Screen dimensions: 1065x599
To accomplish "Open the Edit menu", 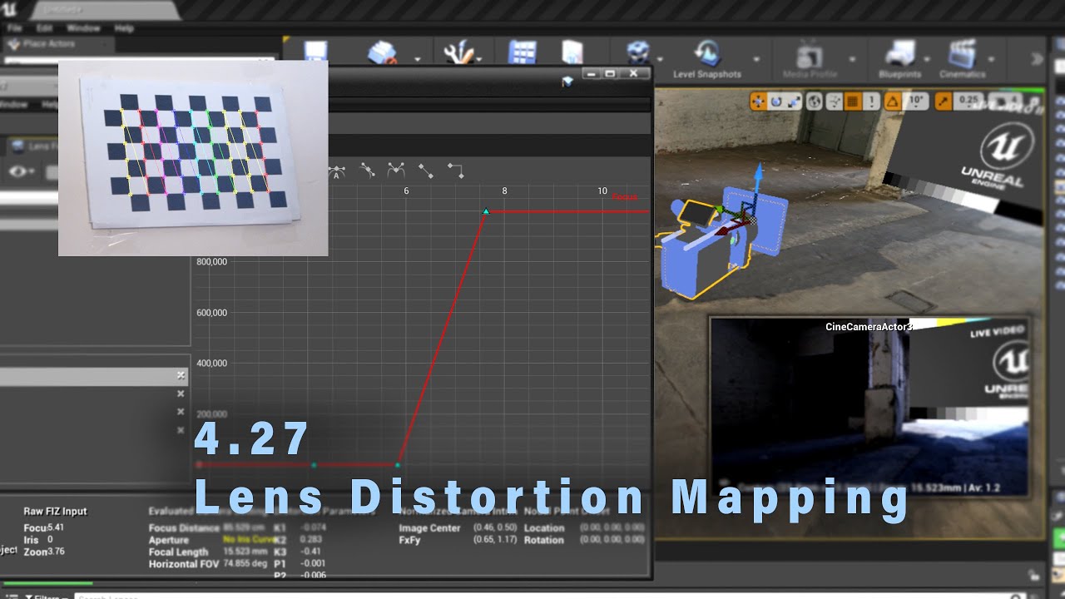I will pyautogui.click(x=44, y=28).
